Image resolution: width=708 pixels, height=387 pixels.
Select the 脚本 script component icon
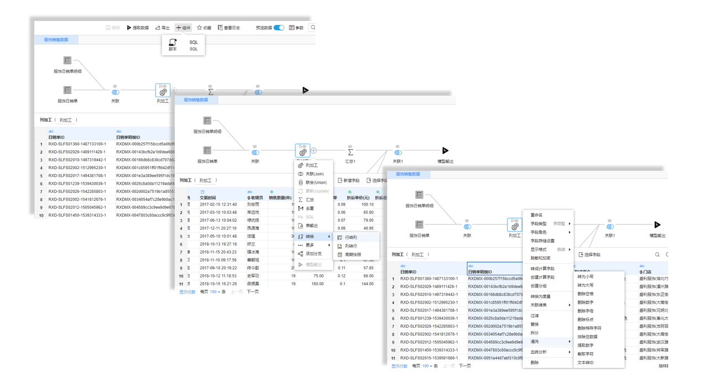pos(173,43)
